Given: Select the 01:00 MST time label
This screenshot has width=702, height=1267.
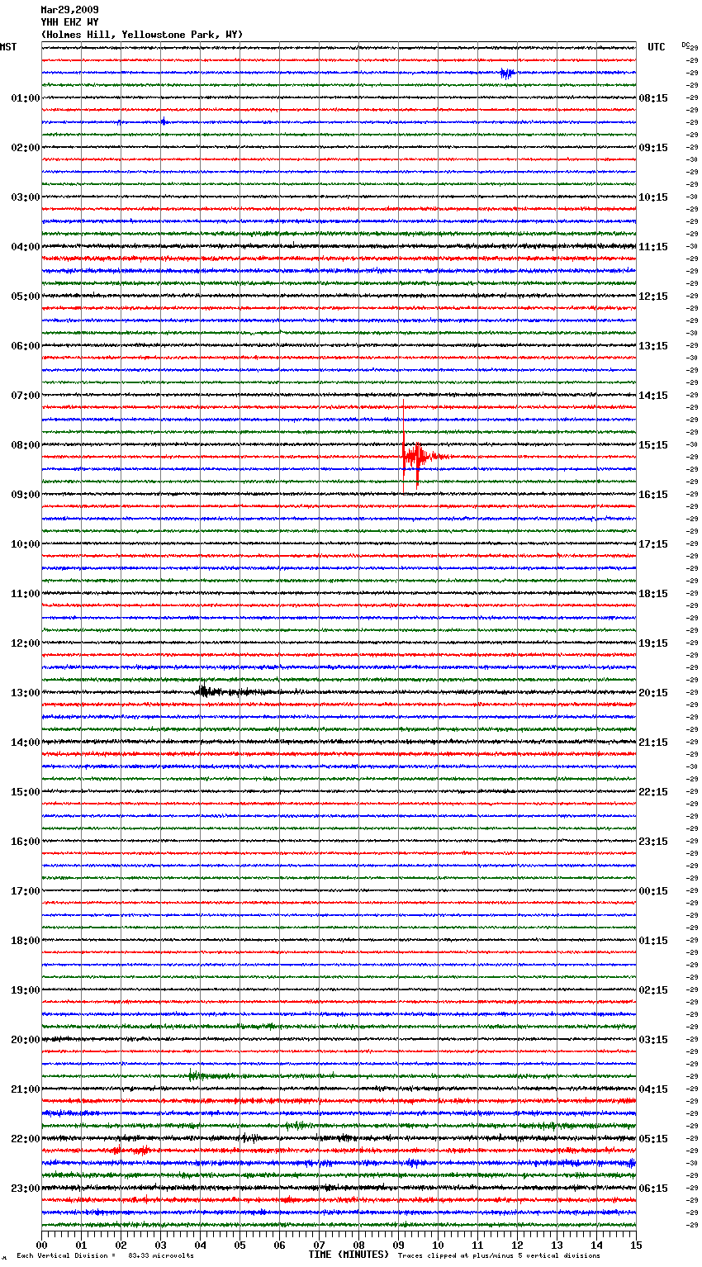Looking at the screenshot, I should point(26,98).
